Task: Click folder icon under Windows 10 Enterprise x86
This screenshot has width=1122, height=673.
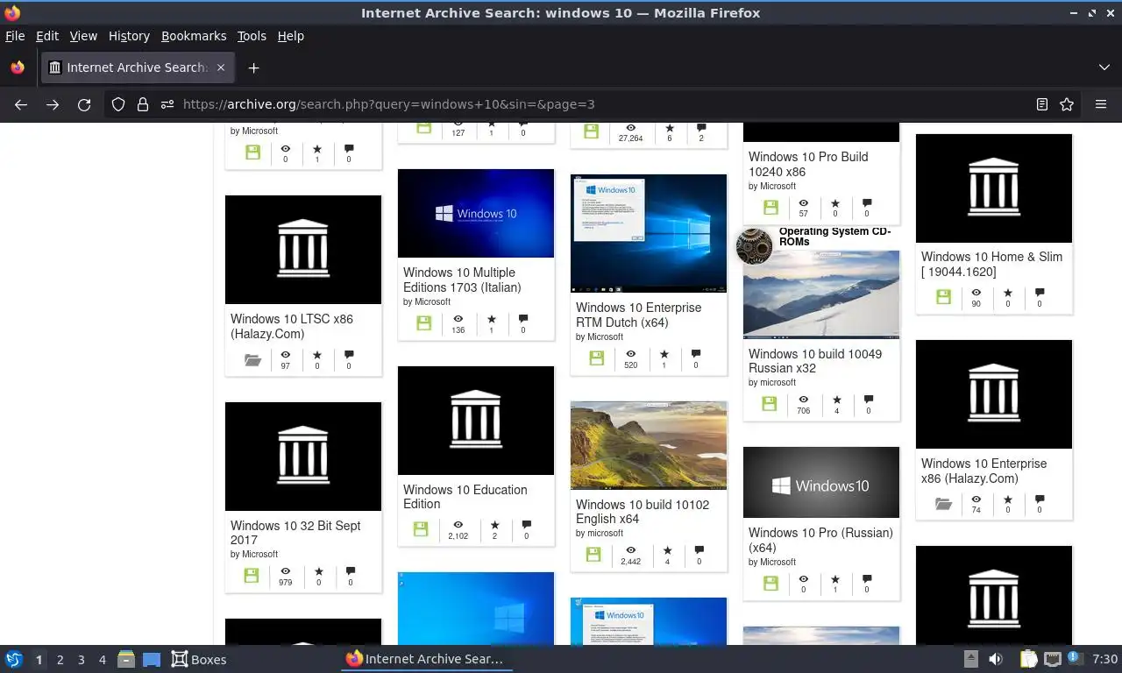Action: (x=943, y=504)
